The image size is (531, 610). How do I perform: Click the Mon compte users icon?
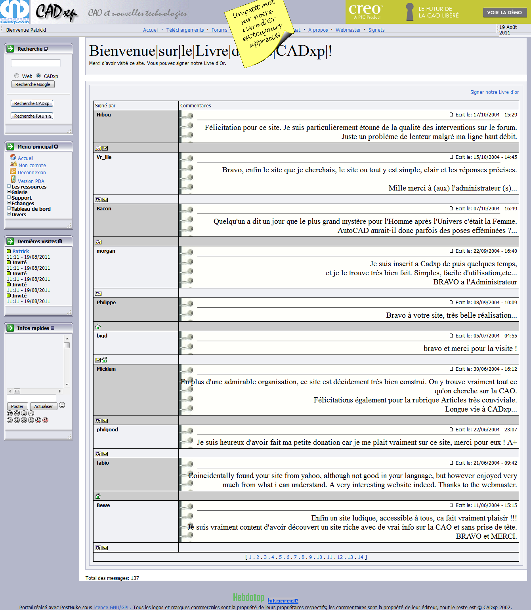pos(13,164)
